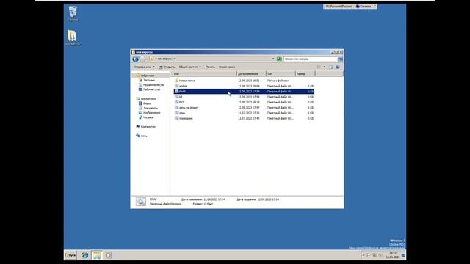
Task: Sort by the Имя column header
Action: 204,73
